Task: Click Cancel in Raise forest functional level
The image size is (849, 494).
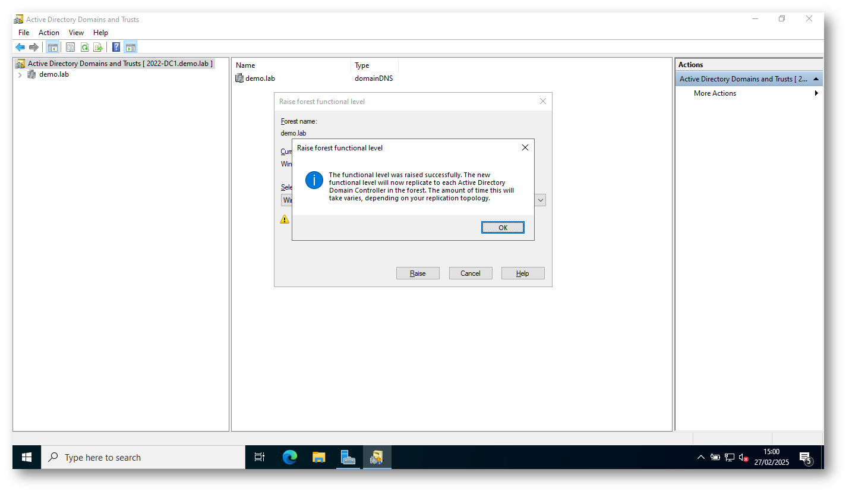Action: click(x=470, y=273)
